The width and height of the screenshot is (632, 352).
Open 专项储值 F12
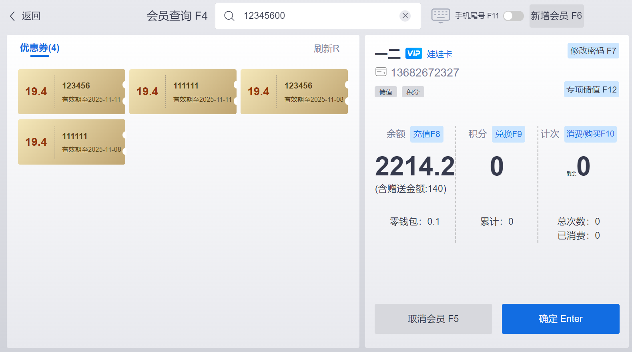(x=591, y=90)
